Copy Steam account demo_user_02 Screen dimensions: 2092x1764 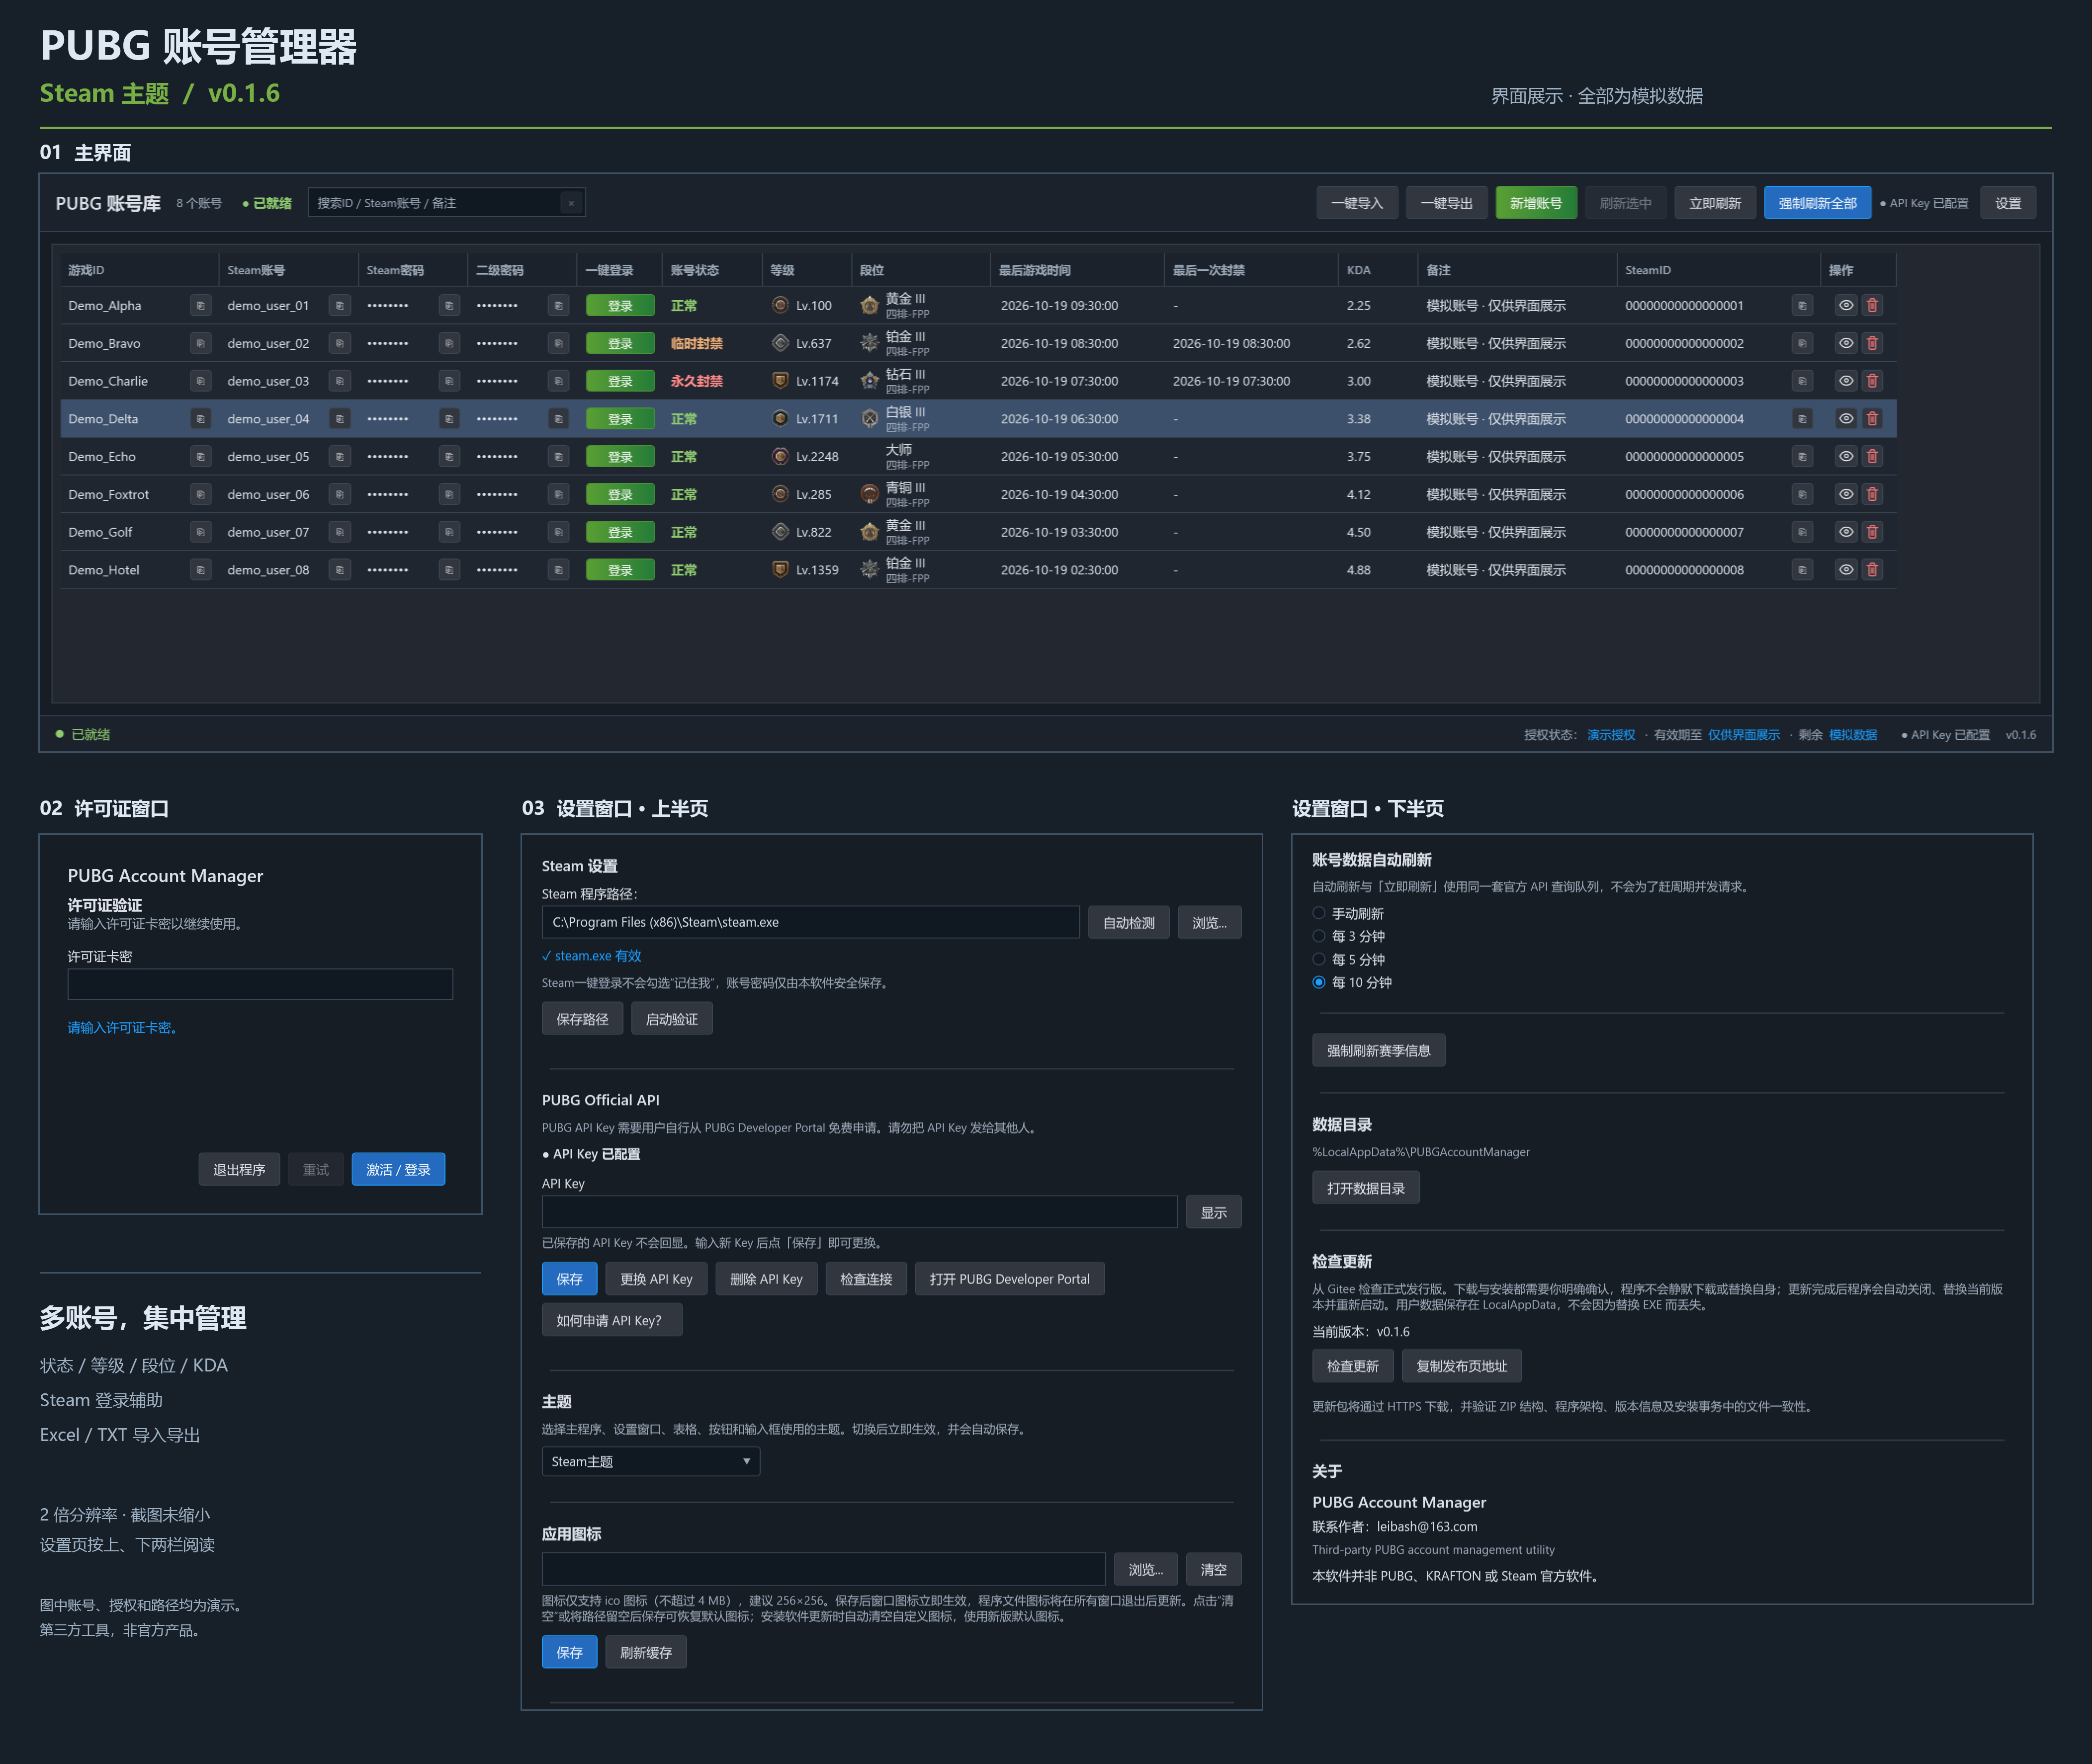point(339,344)
